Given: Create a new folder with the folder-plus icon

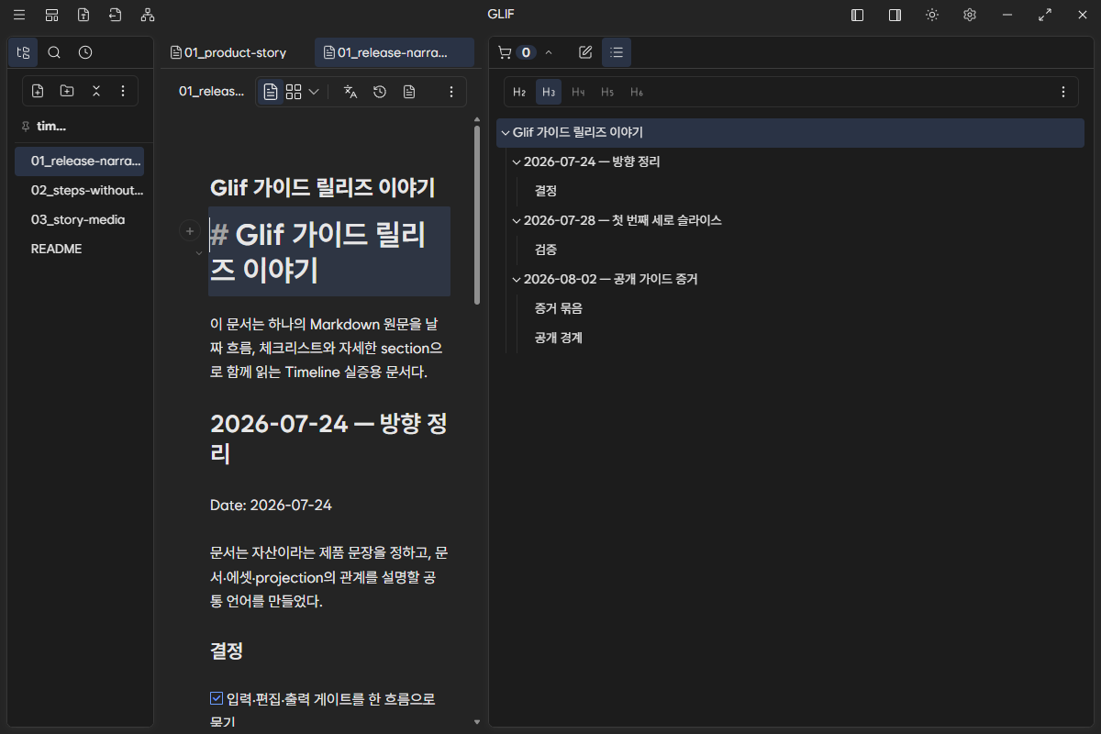Looking at the screenshot, I should pos(67,91).
